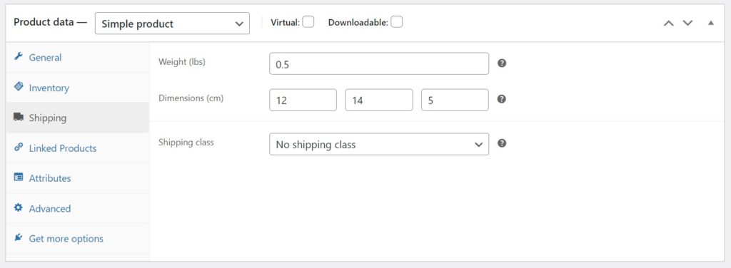Open the No shipping class dropdown
This screenshot has height=268, width=731.
pos(379,144)
